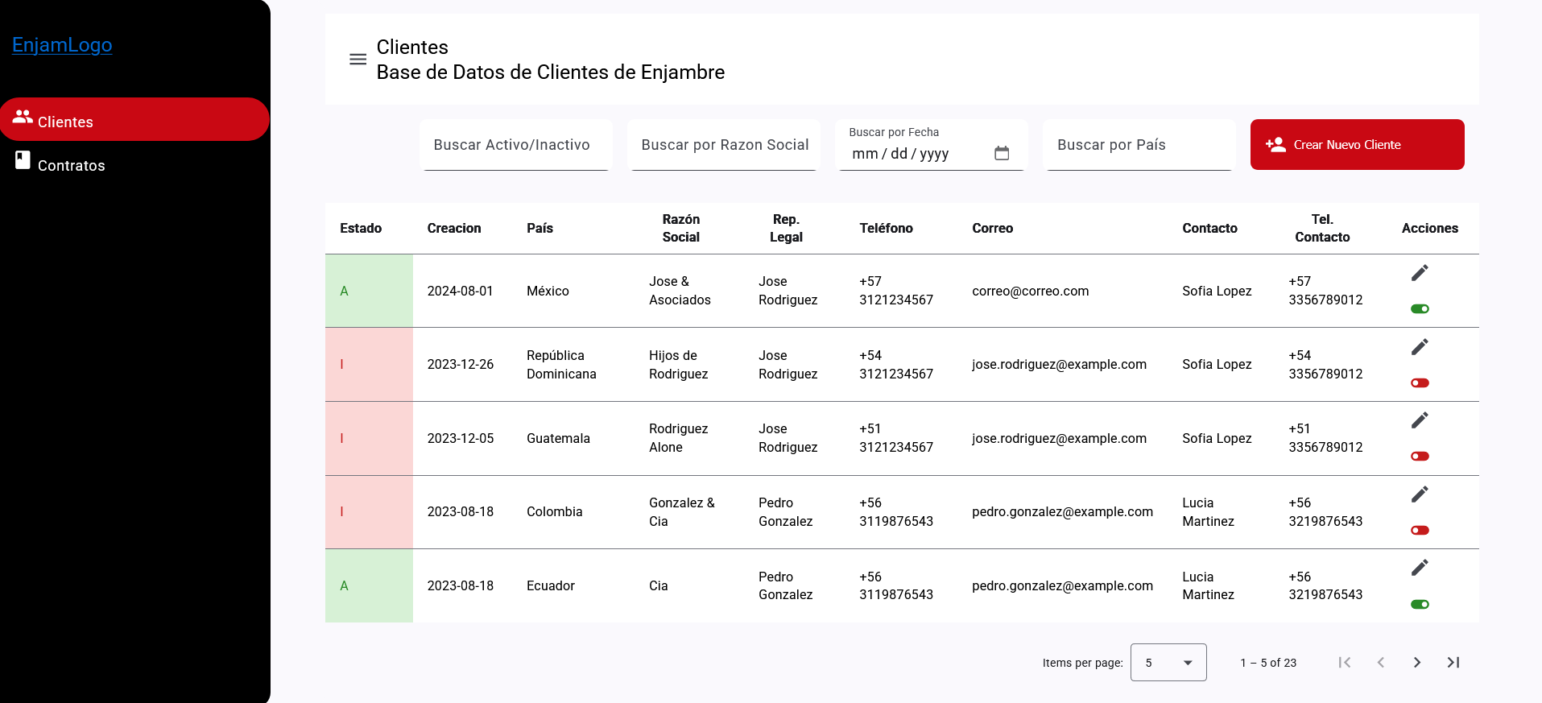Click edit pencil for Hijos de Rodriguez
The height and width of the screenshot is (703, 1542).
1420,347
